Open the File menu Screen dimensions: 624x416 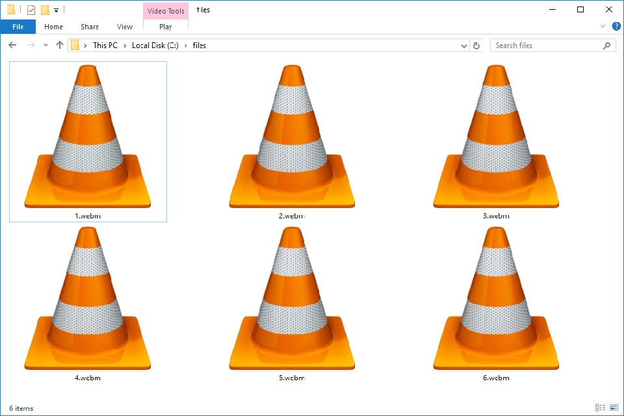(x=18, y=26)
